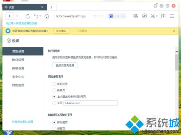Open the download manager icon
Image resolution: width=181 pixels, height=135 pixels.
click(163, 16)
